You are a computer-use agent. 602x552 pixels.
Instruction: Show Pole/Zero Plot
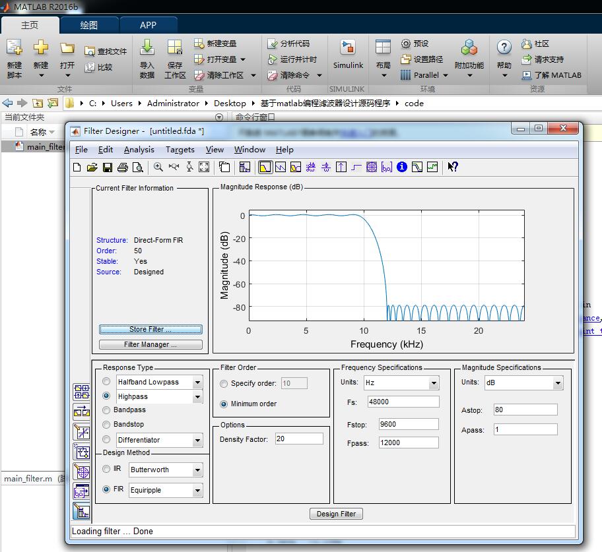point(372,167)
